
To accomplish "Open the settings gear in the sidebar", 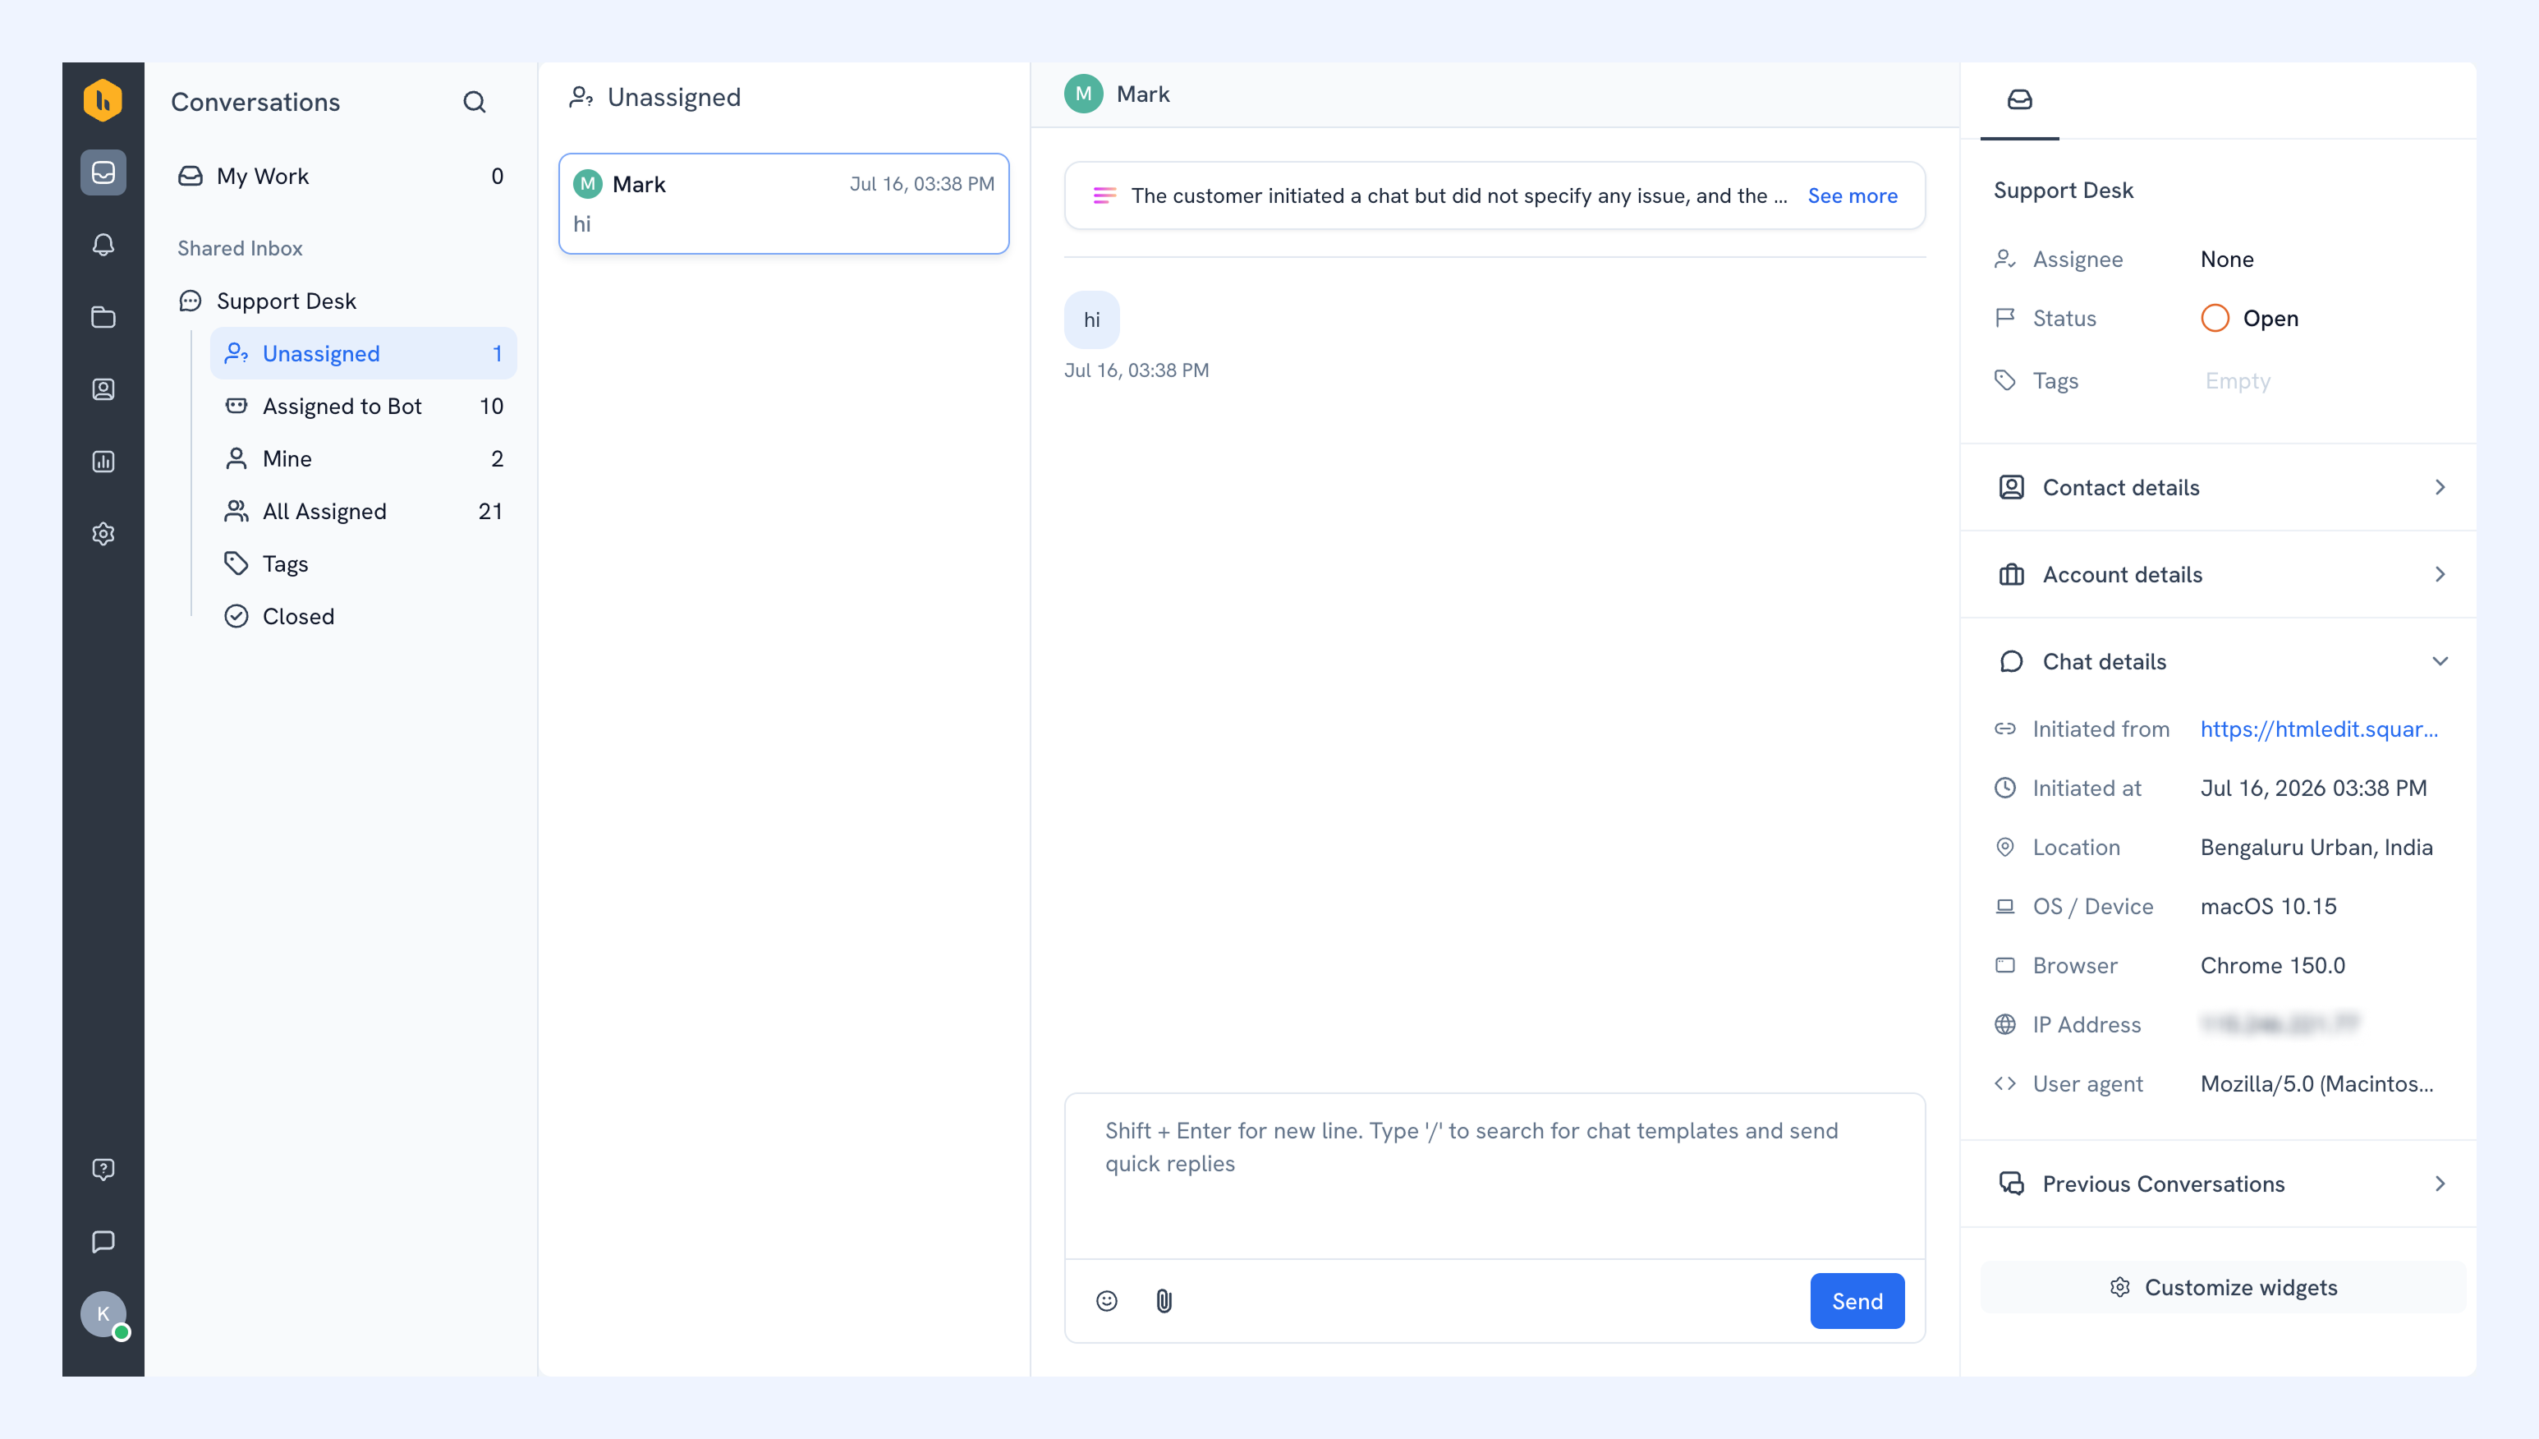I will point(103,534).
